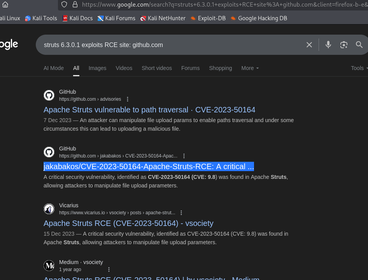Click the URL address bar
Image resolution: width=368 pixels, height=280 pixels.
click(x=224, y=4)
